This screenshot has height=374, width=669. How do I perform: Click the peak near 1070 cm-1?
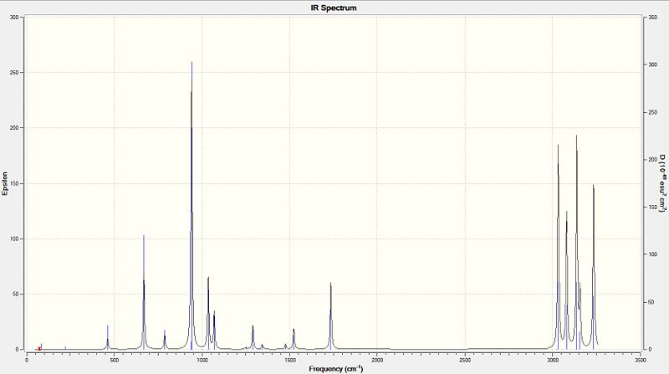(214, 330)
